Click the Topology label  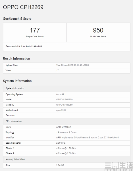click(10, 133)
